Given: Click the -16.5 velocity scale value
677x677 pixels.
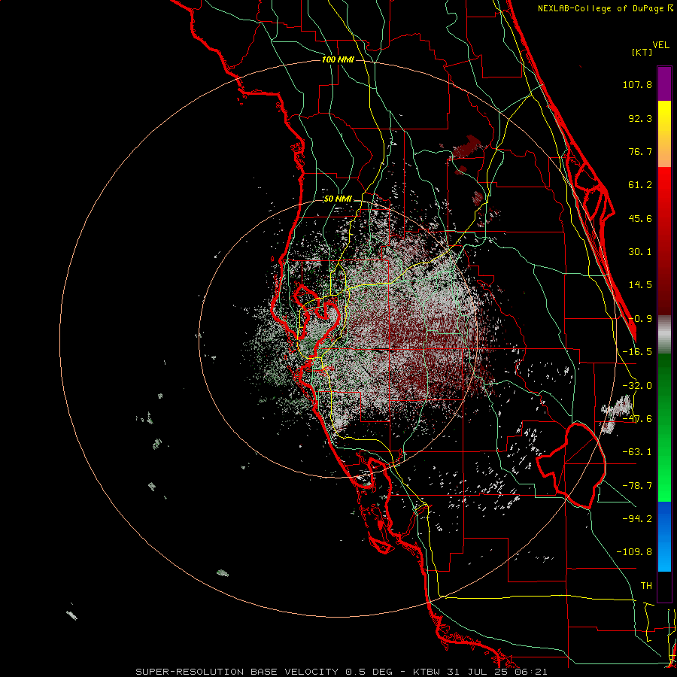Looking at the screenshot, I should click(637, 352).
